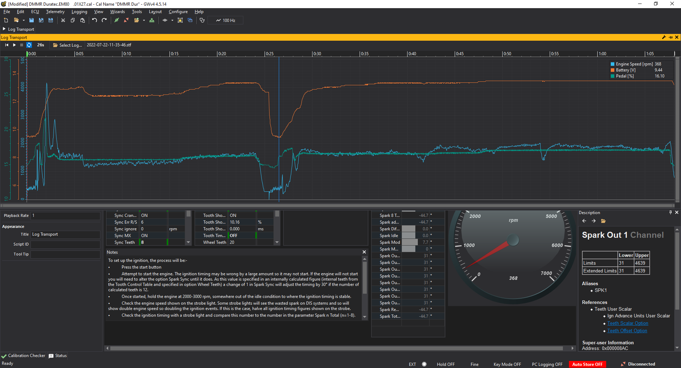This screenshot has height=368, width=681.
Task: Open the Status tab
Action: tap(58, 356)
